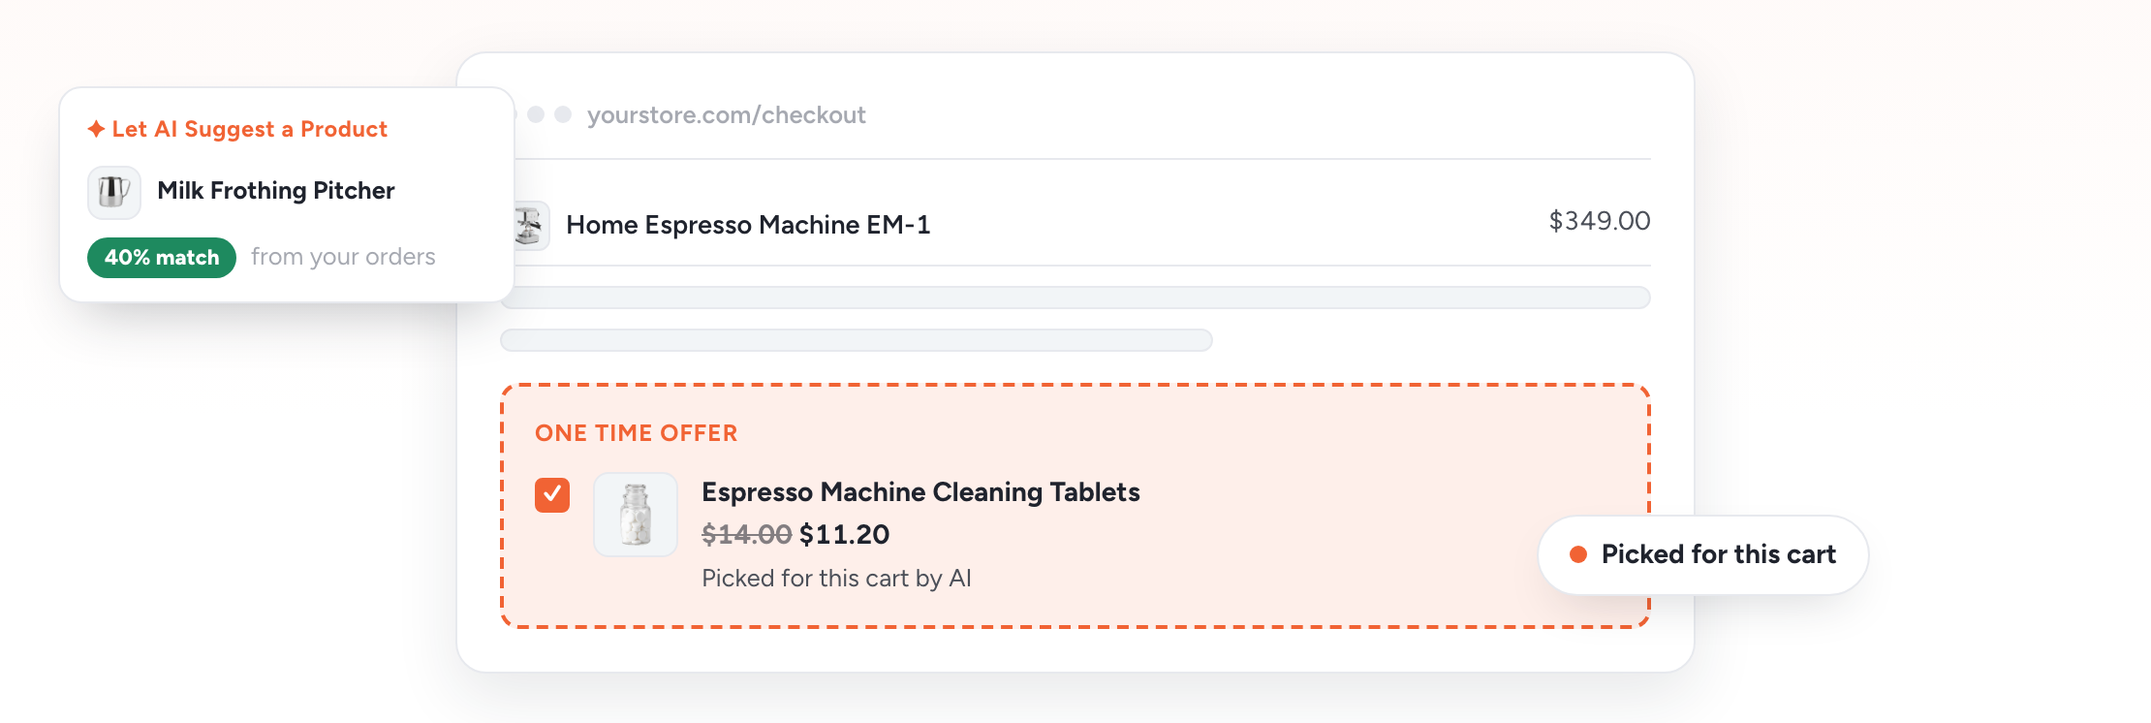This screenshot has height=723, width=2151.
Task: Uncheck the One Time Offer checkbox
Action: point(552,495)
